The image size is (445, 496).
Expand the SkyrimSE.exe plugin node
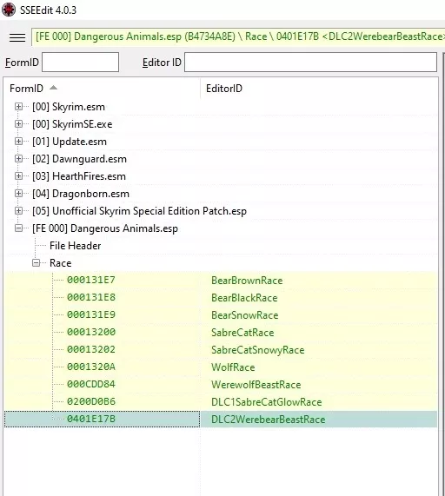(x=18, y=124)
